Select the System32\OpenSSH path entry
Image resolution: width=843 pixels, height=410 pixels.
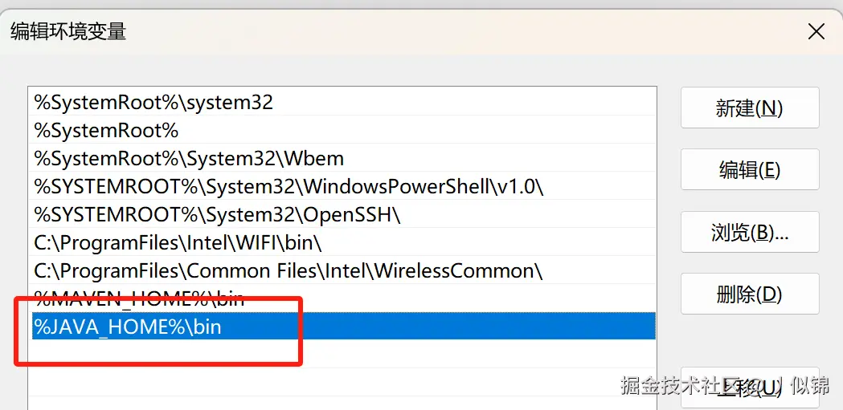pyautogui.click(x=217, y=215)
